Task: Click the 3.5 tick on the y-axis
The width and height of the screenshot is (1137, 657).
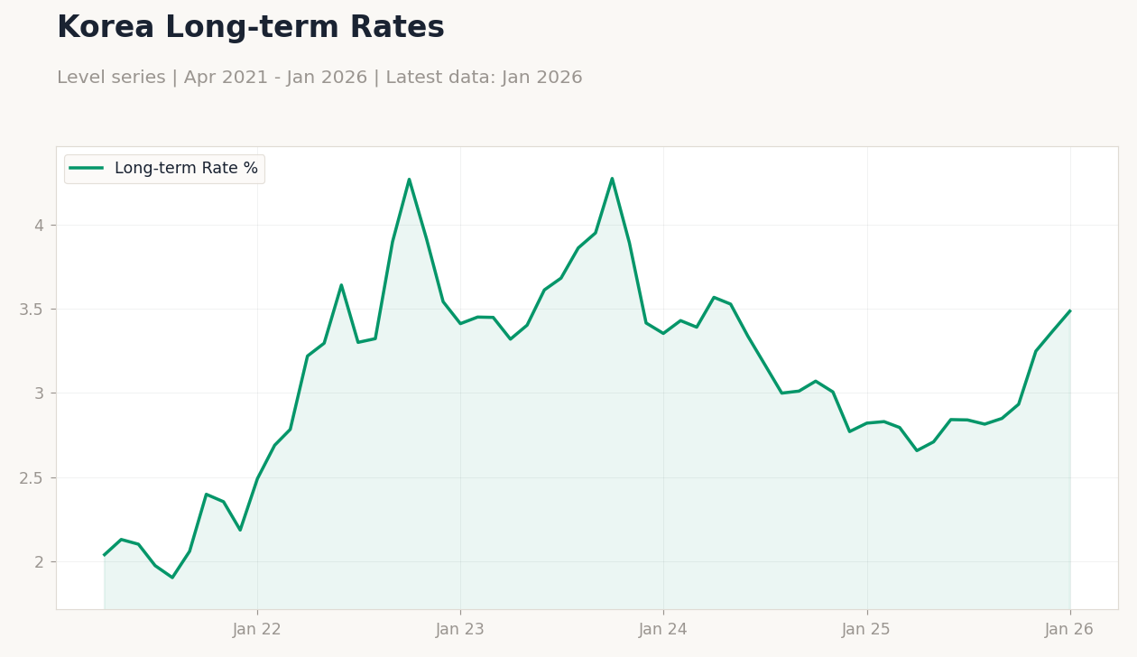Action: (x=32, y=310)
